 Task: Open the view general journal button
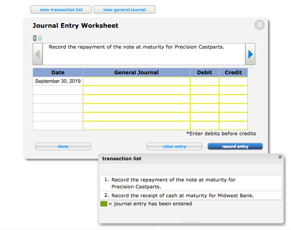(124, 9)
